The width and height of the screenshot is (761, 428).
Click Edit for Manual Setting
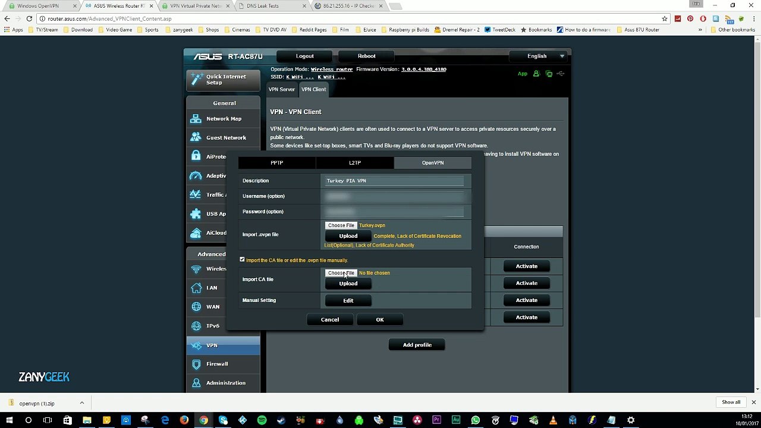point(348,301)
